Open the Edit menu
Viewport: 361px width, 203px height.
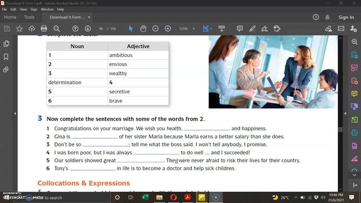pyautogui.click(x=14, y=10)
